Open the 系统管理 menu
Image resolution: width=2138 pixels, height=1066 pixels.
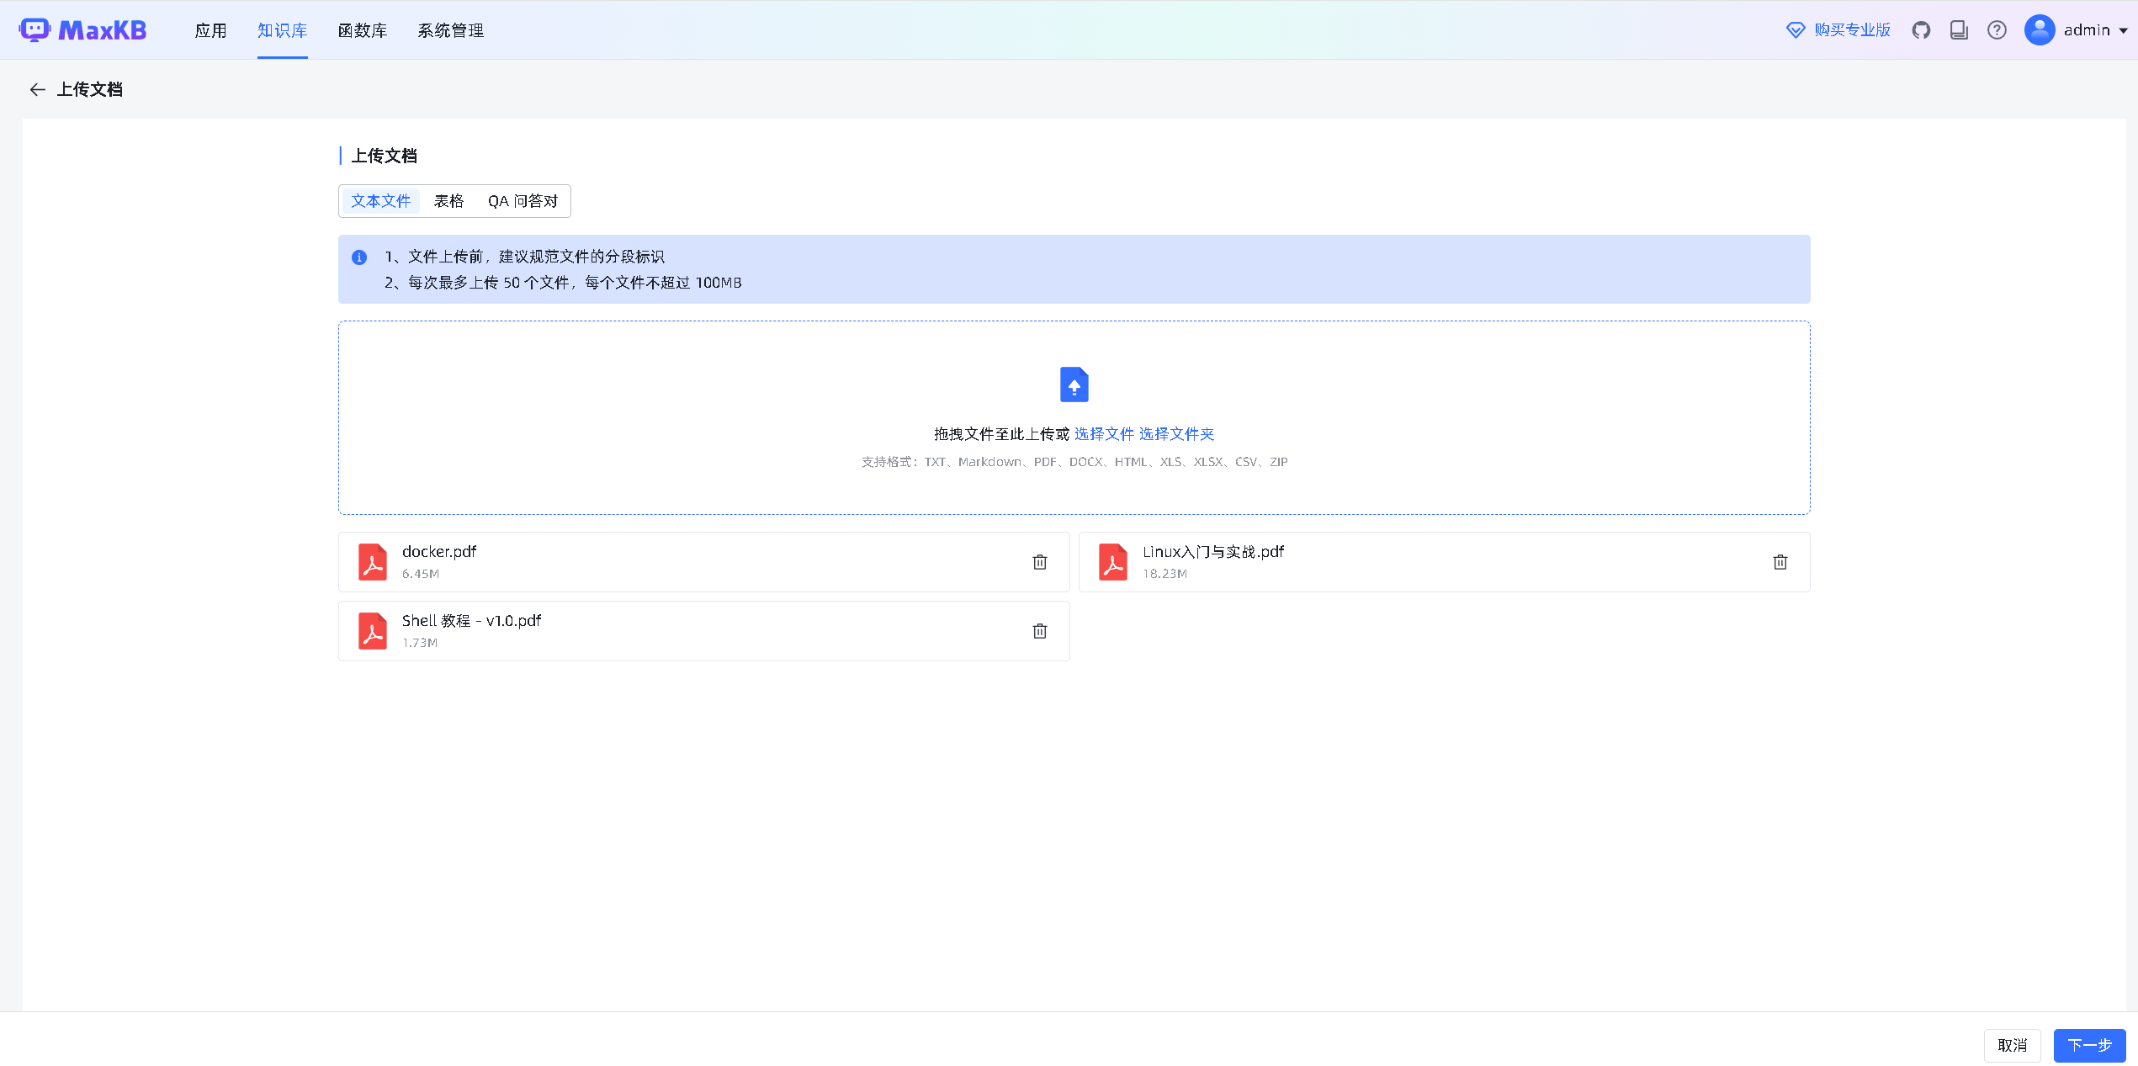(x=451, y=31)
